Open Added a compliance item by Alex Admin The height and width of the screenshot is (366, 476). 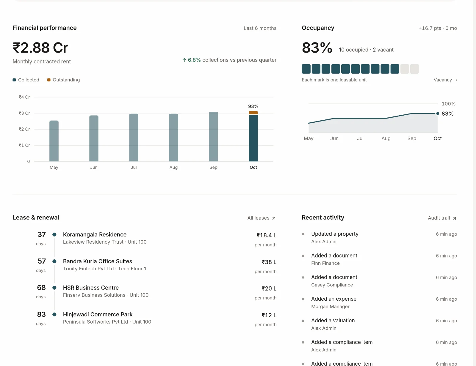tap(379, 346)
